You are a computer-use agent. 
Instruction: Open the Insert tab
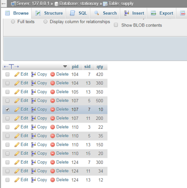[134, 13]
